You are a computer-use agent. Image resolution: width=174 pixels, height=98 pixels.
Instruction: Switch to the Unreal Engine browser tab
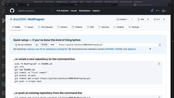click(x=93, y=5)
